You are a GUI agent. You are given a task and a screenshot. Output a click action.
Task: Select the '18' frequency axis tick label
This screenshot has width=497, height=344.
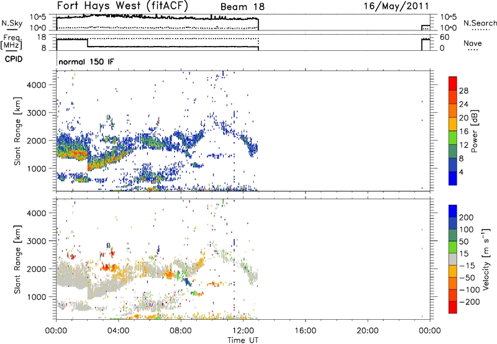(x=42, y=37)
